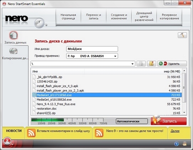Select install_flash_player_ics_4_0.apk
The width and height of the screenshot is (193, 150).
click(x=57, y=86)
